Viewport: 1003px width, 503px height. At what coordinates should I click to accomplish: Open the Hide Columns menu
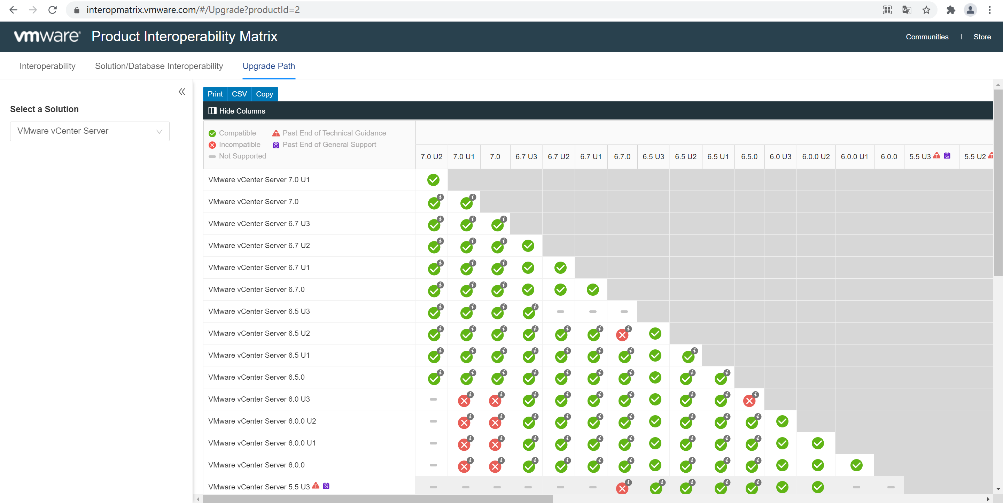[x=237, y=111]
